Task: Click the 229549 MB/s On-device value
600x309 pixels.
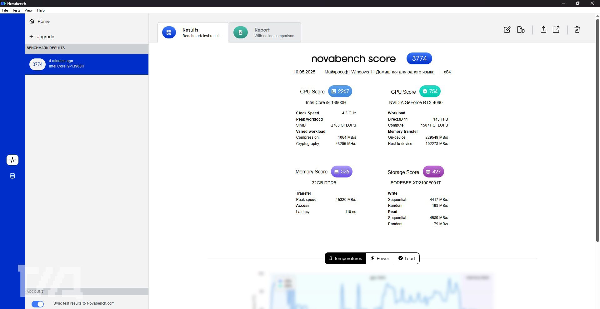Action: click(436, 137)
